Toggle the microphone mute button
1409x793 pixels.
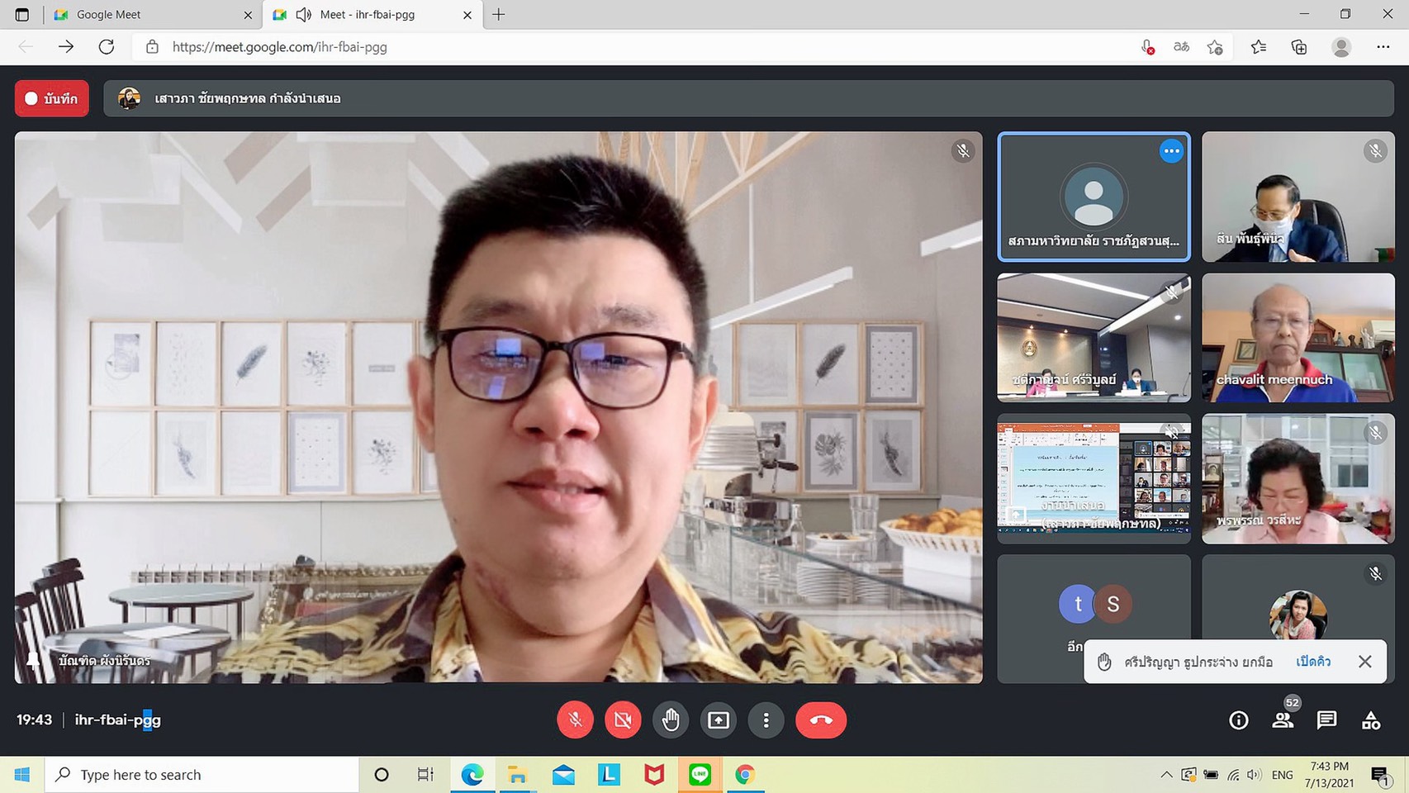point(575,720)
